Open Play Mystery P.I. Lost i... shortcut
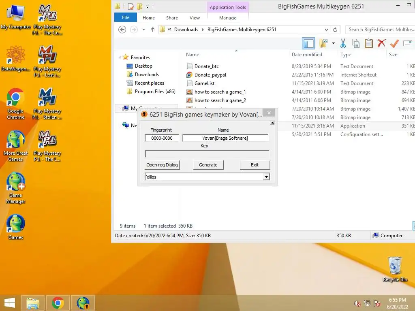The image size is (415, 311). 47,62
